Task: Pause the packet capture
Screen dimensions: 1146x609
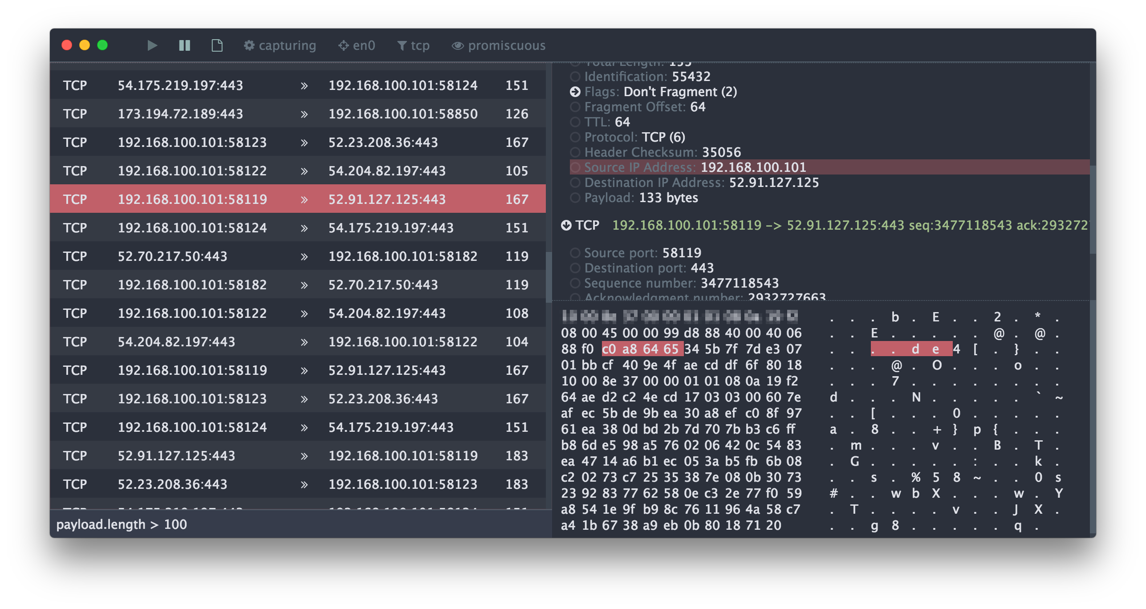Action: coord(184,45)
